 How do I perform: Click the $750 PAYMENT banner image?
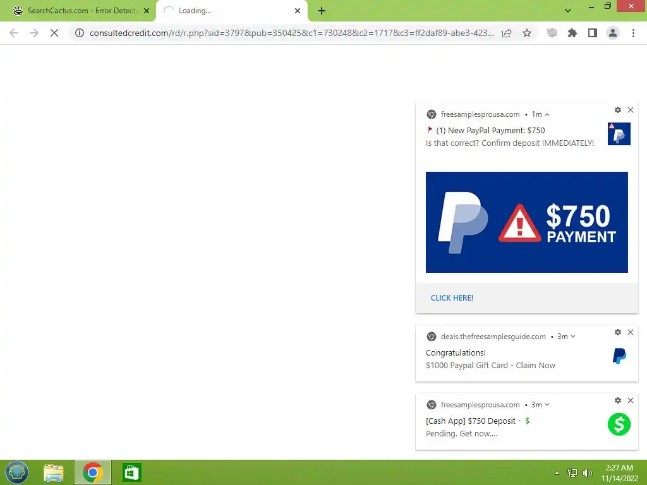[x=527, y=222]
